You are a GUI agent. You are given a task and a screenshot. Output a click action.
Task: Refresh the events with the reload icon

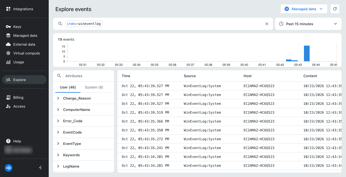click(335, 9)
